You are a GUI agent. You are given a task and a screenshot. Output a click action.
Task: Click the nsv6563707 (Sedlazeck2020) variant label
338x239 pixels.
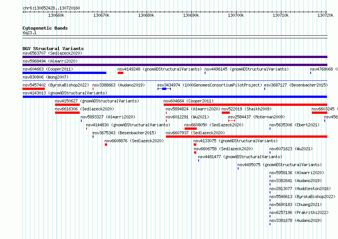pos(52,53)
